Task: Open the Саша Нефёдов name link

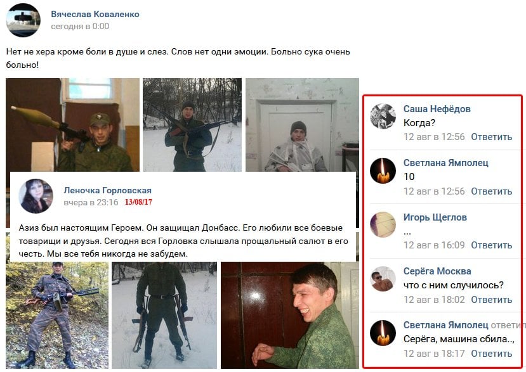Action: point(437,109)
